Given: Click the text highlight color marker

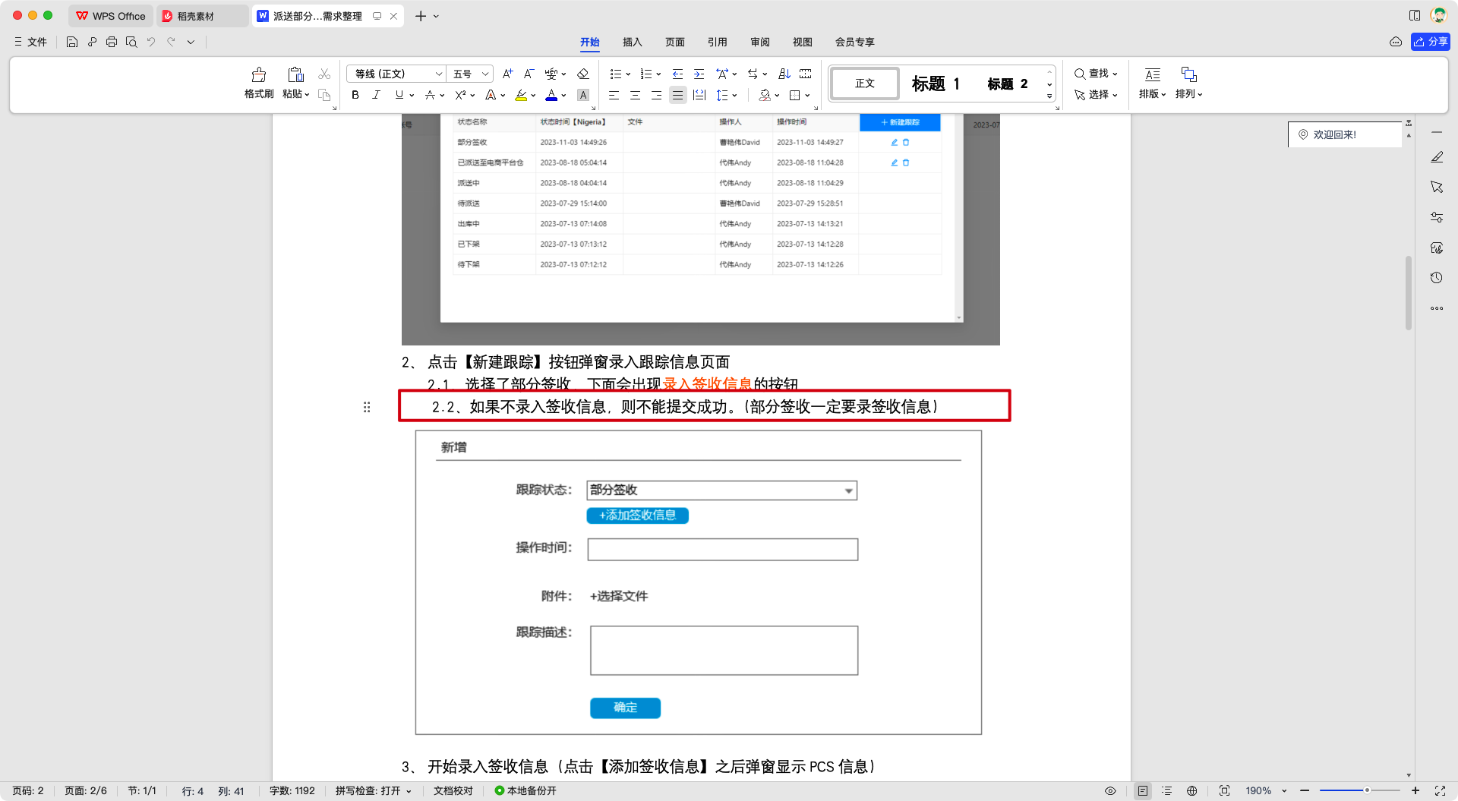Looking at the screenshot, I should coord(521,95).
